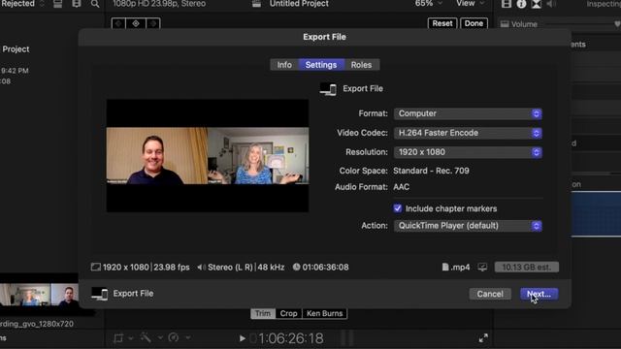Screen dimensions: 621x349
Task: Open the transition inspector bowtie icon
Action: click(537, 4)
